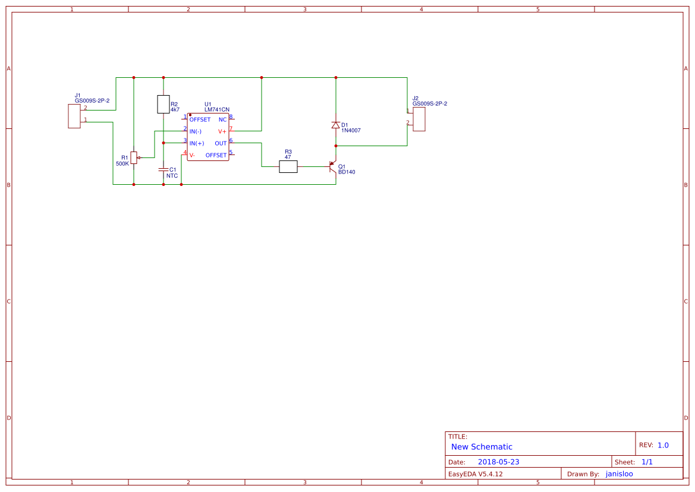This screenshot has height=492, width=695.
Task: Select the J1 GS009S-2P-2 connector symbol
Action: click(x=74, y=115)
